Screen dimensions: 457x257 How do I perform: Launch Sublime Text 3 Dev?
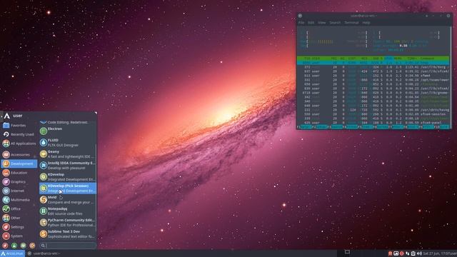tap(67, 233)
